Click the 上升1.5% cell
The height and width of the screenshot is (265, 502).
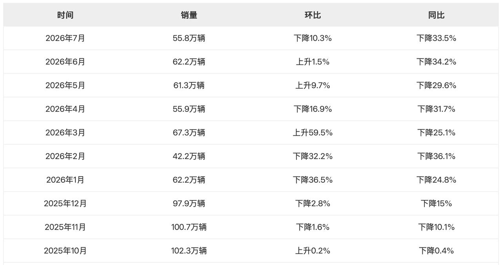click(x=313, y=62)
